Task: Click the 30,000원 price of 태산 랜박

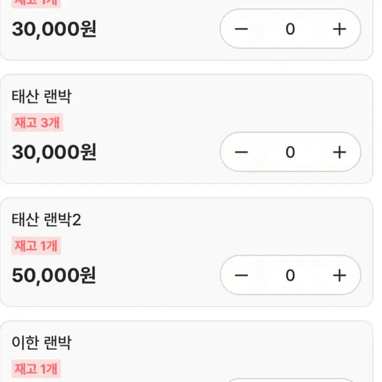Action: [54, 153]
